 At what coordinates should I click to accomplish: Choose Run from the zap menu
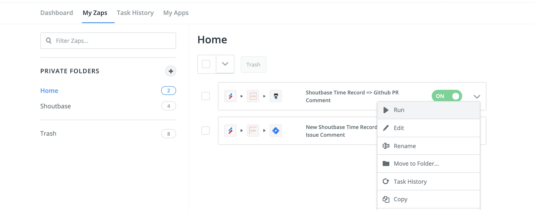click(429, 110)
